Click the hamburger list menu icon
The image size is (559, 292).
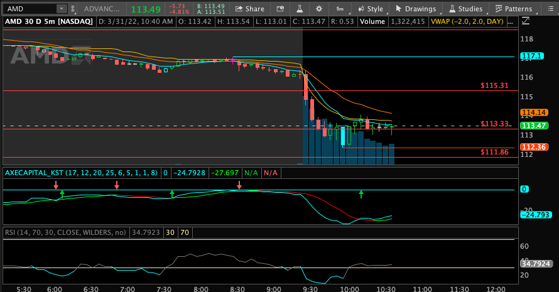pos(550,9)
